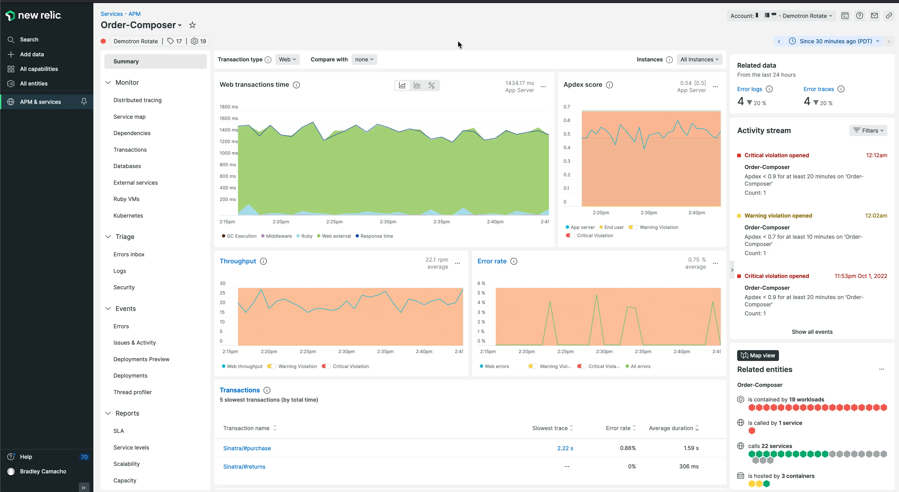Image resolution: width=899 pixels, height=492 pixels.
Task: Switch to the Distributed tracing section
Action: pyautogui.click(x=137, y=100)
